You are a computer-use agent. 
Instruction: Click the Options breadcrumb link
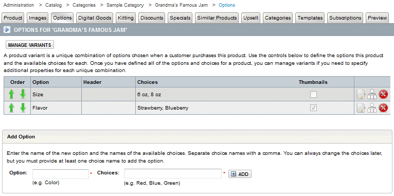(227, 5)
